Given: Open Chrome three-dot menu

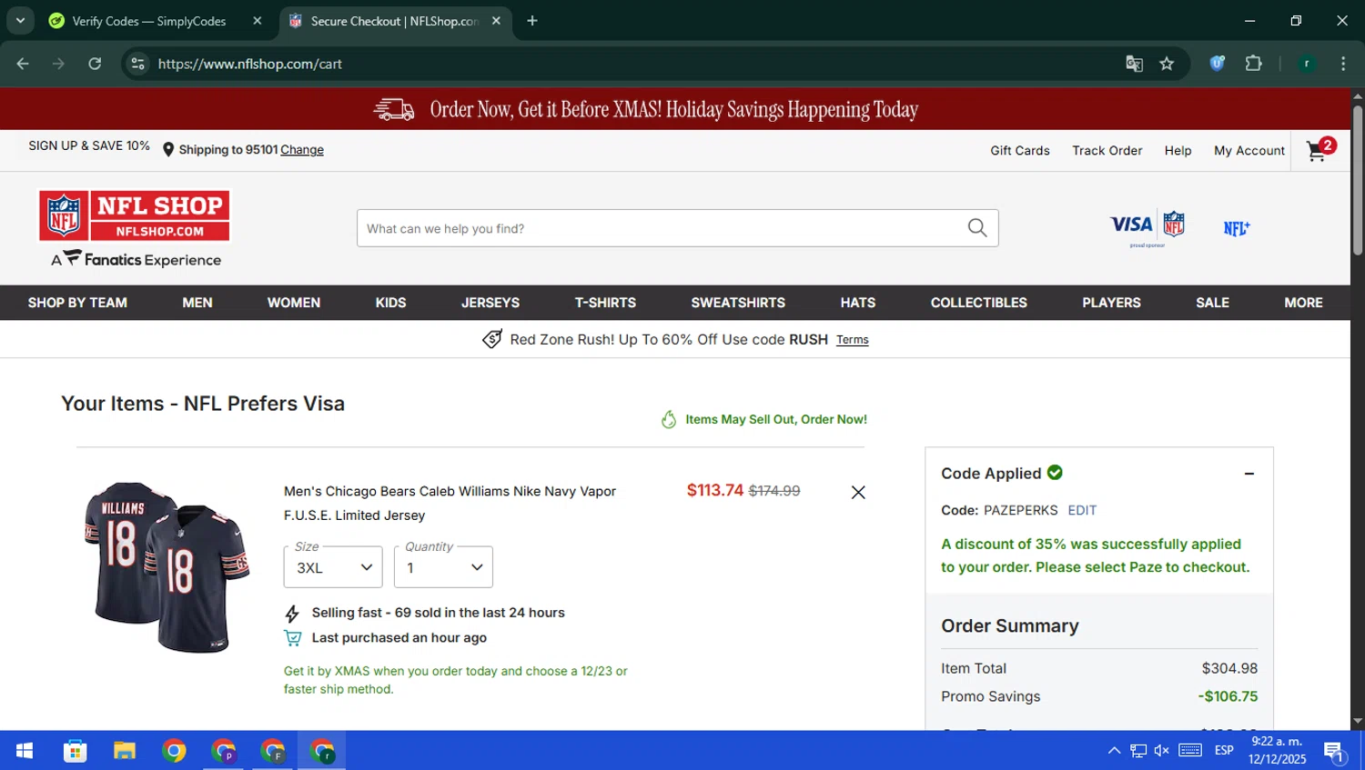Looking at the screenshot, I should coord(1343,64).
